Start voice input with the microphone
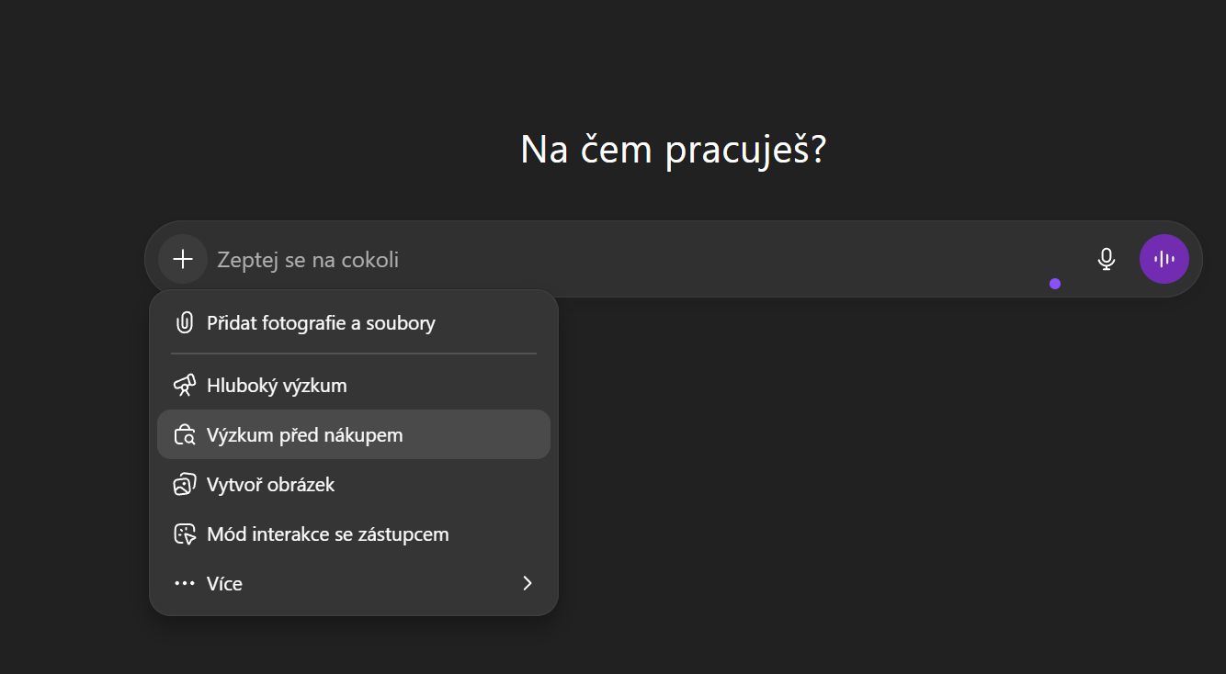 1107,258
